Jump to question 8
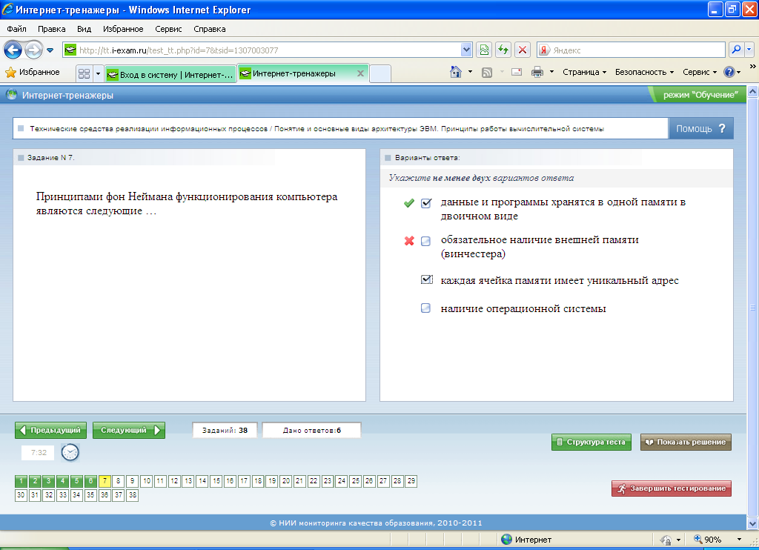This screenshot has height=550, width=759. [x=118, y=481]
